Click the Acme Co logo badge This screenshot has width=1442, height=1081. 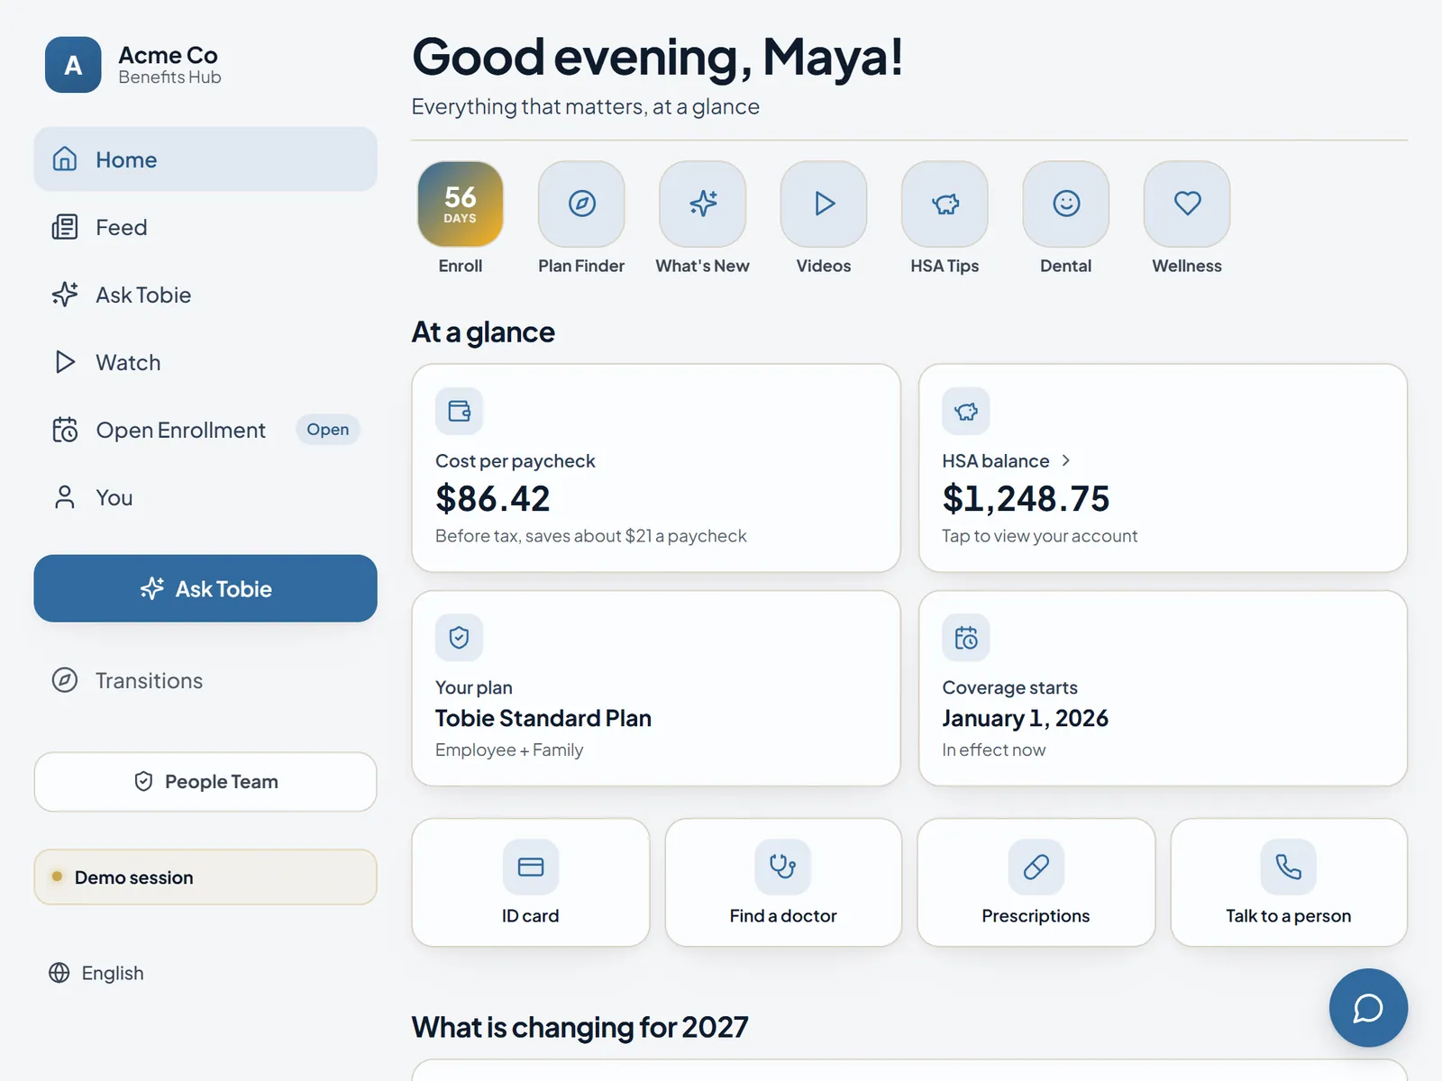click(73, 65)
